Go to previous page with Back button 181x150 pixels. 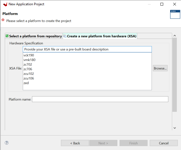point(75,143)
